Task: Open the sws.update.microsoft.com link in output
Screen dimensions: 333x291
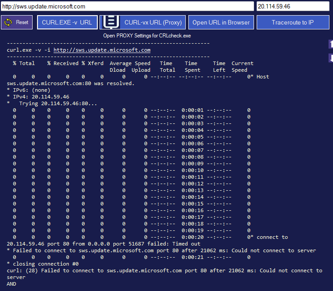Action: click(x=102, y=50)
